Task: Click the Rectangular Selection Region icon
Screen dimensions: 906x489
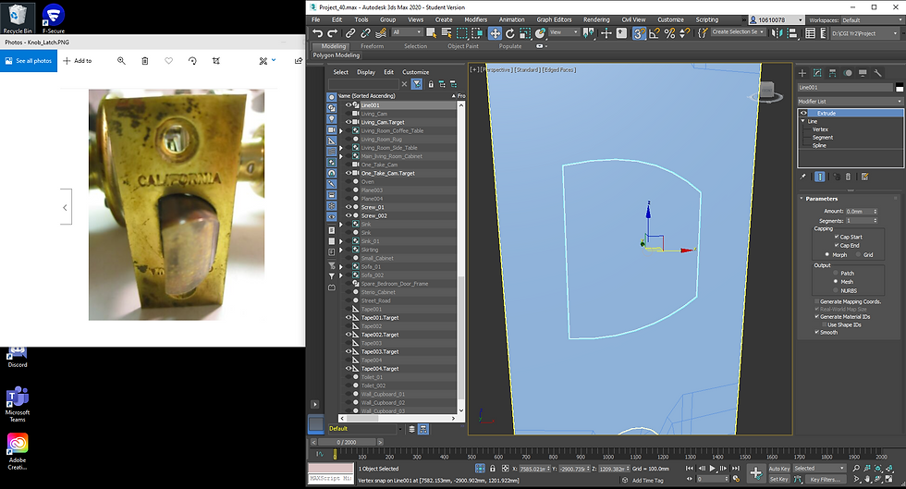Action: click(461, 33)
